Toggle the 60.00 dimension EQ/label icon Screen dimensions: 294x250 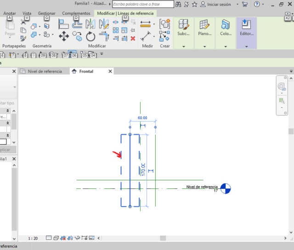click(x=143, y=125)
